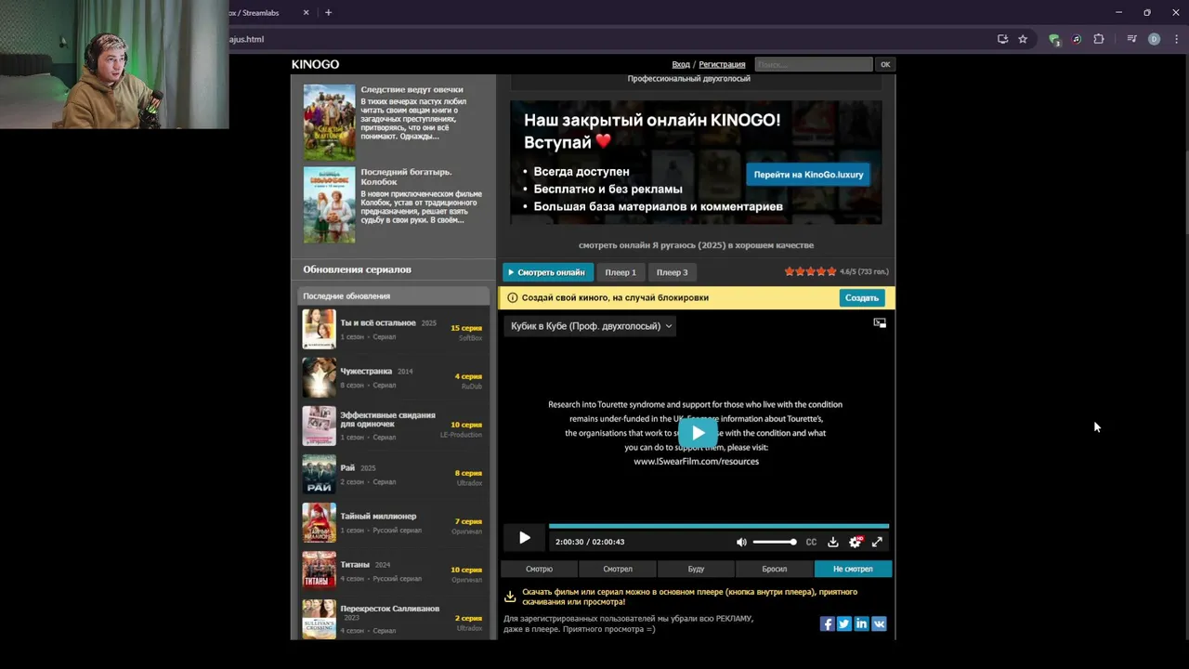Open picture-in-picture icon at player top right
Image resolution: width=1189 pixels, height=669 pixels.
(x=880, y=323)
